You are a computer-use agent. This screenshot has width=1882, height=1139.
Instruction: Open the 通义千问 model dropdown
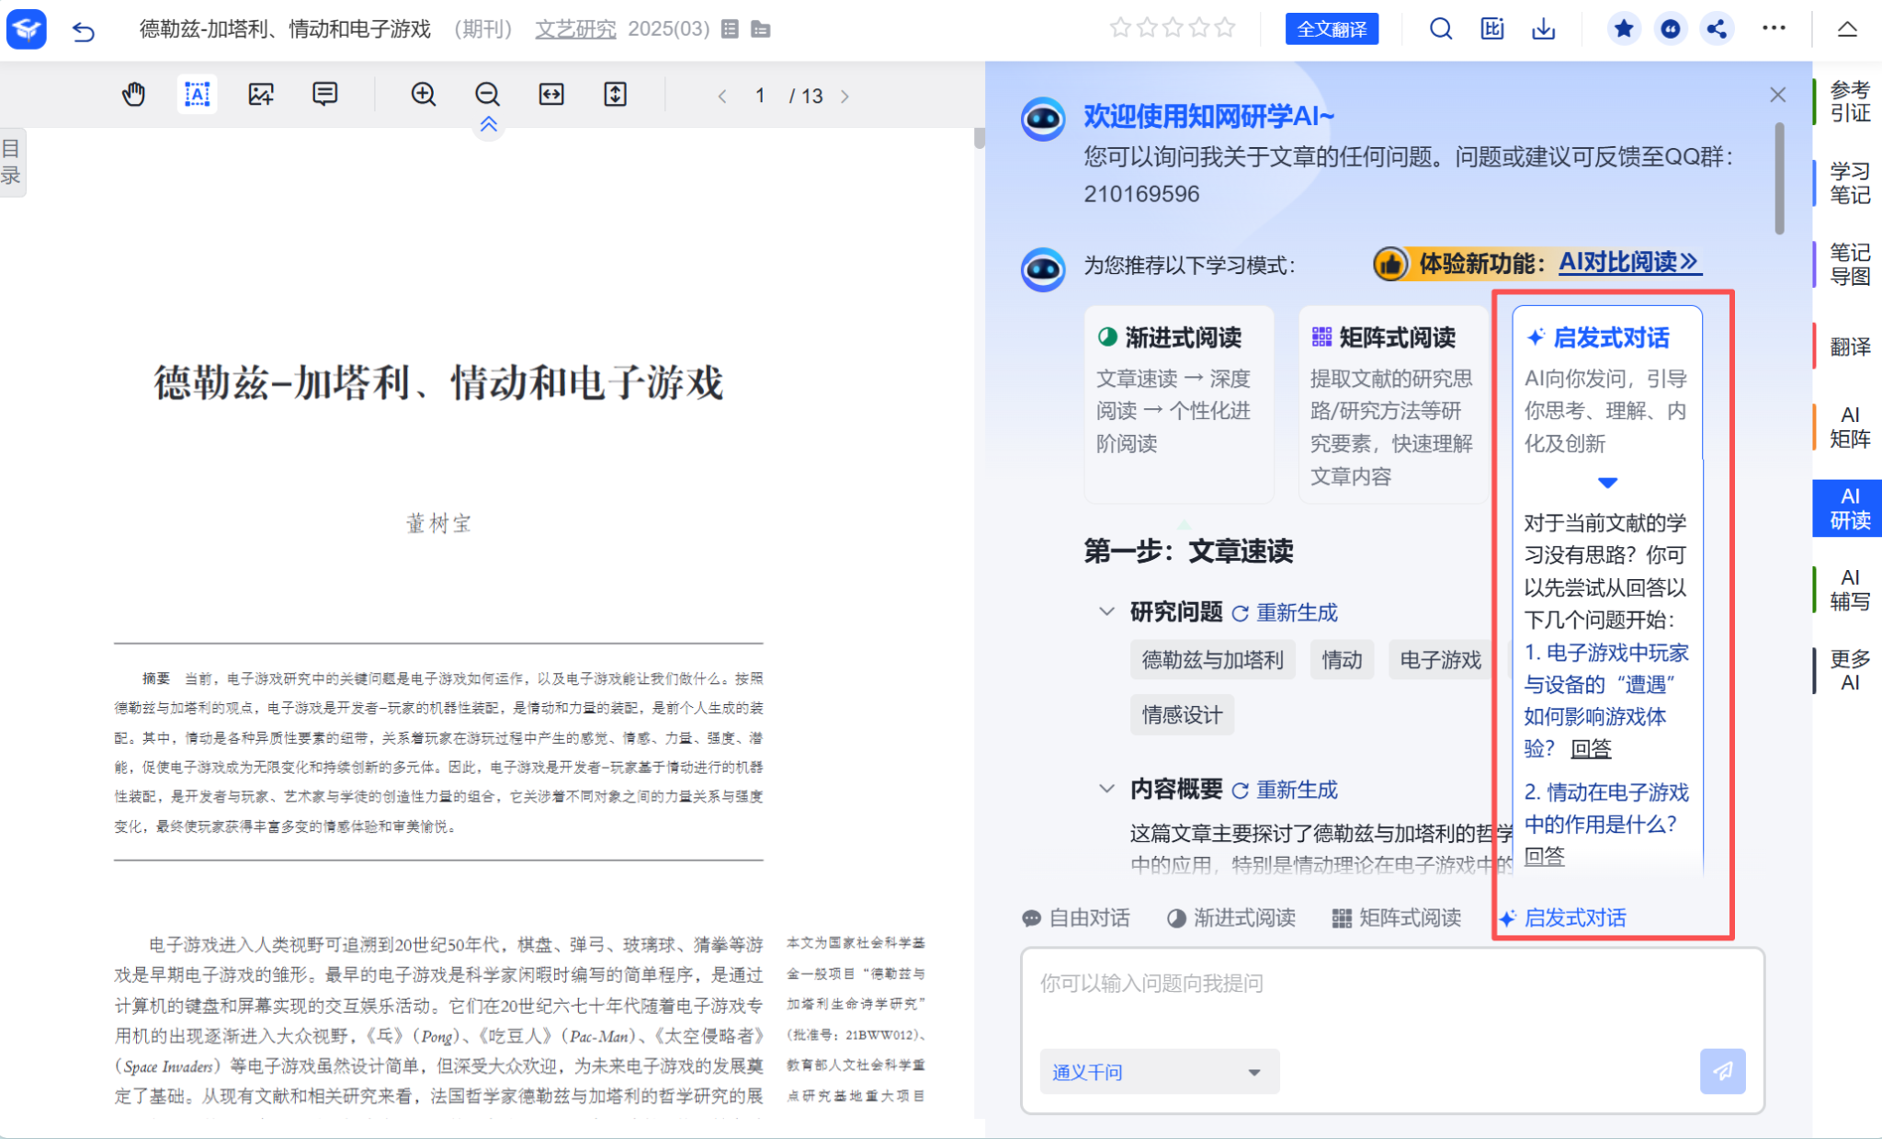(1159, 1072)
